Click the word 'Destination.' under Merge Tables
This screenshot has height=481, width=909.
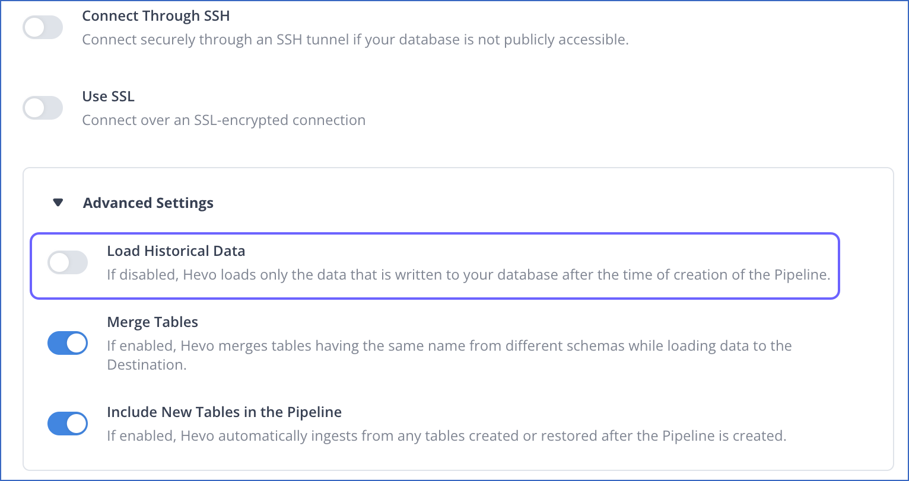tap(147, 365)
